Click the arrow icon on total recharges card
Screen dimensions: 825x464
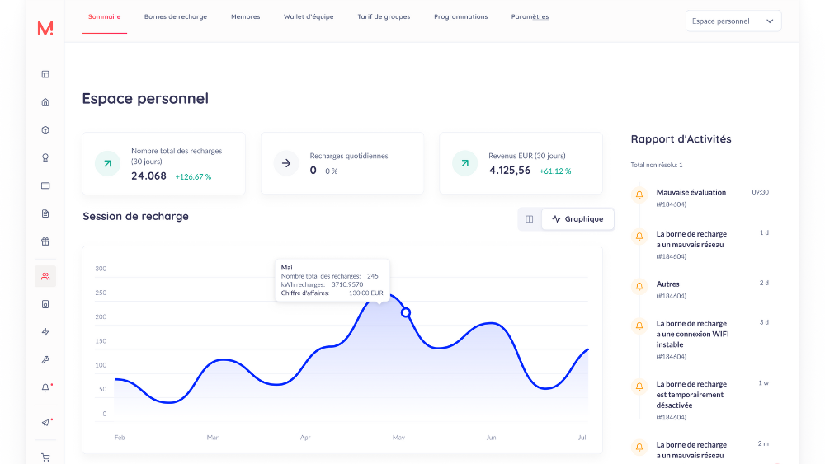tap(107, 163)
